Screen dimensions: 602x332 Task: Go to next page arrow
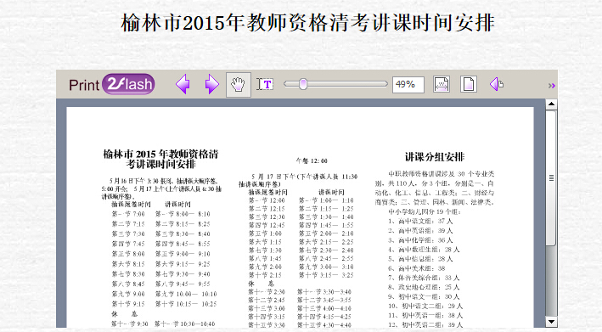[212, 84]
